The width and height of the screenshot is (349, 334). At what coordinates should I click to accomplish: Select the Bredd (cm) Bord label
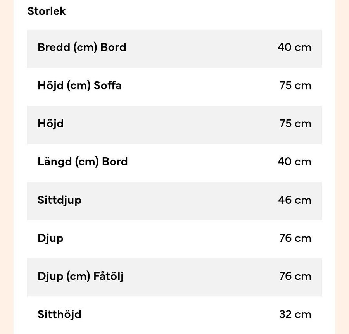click(82, 47)
